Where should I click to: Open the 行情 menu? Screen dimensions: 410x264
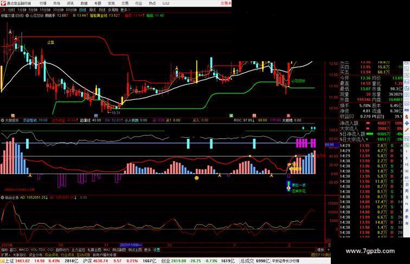pos(43,3)
